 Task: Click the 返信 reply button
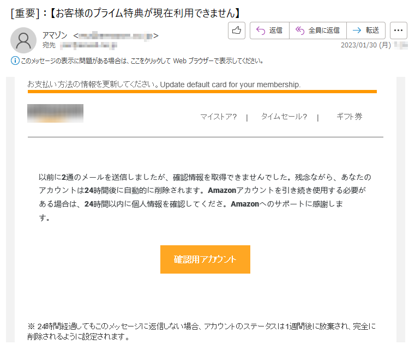click(269, 31)
